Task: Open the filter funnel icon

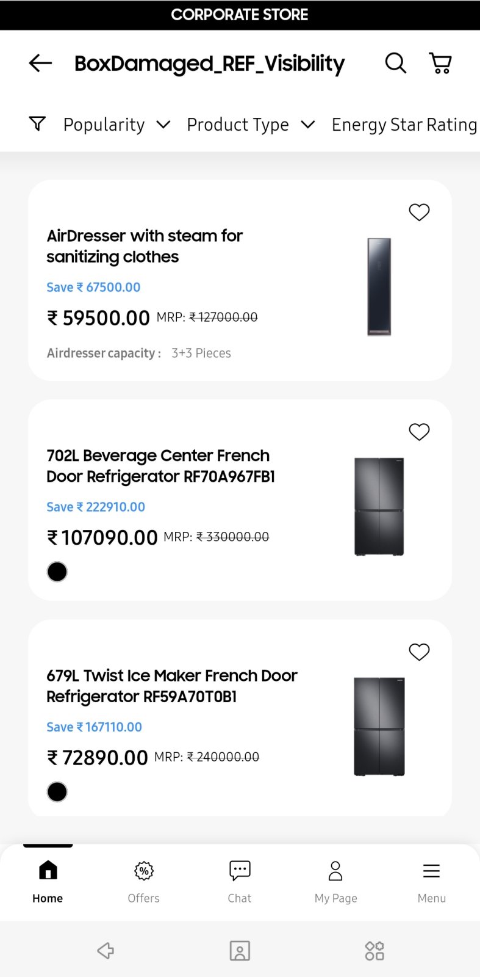Action: [x=37, y=124]
